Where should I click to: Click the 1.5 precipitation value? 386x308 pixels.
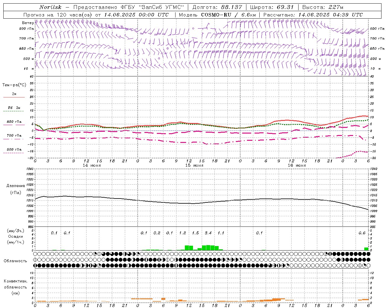195,233
